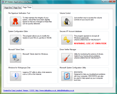Click the 'Windows for Workgroups Chat' label
This screenshot has width=117, height=94.
pos(19,68)
